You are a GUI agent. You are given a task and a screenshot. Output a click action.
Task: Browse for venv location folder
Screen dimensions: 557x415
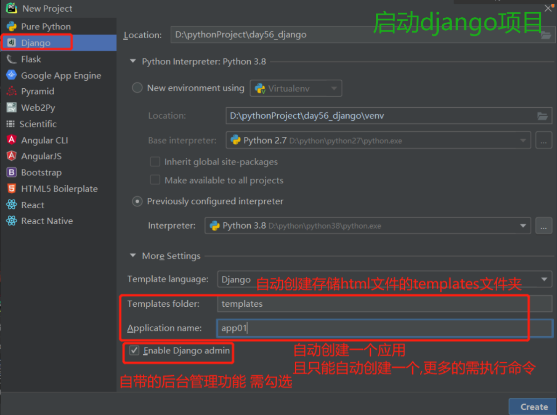tap(543, 116)
